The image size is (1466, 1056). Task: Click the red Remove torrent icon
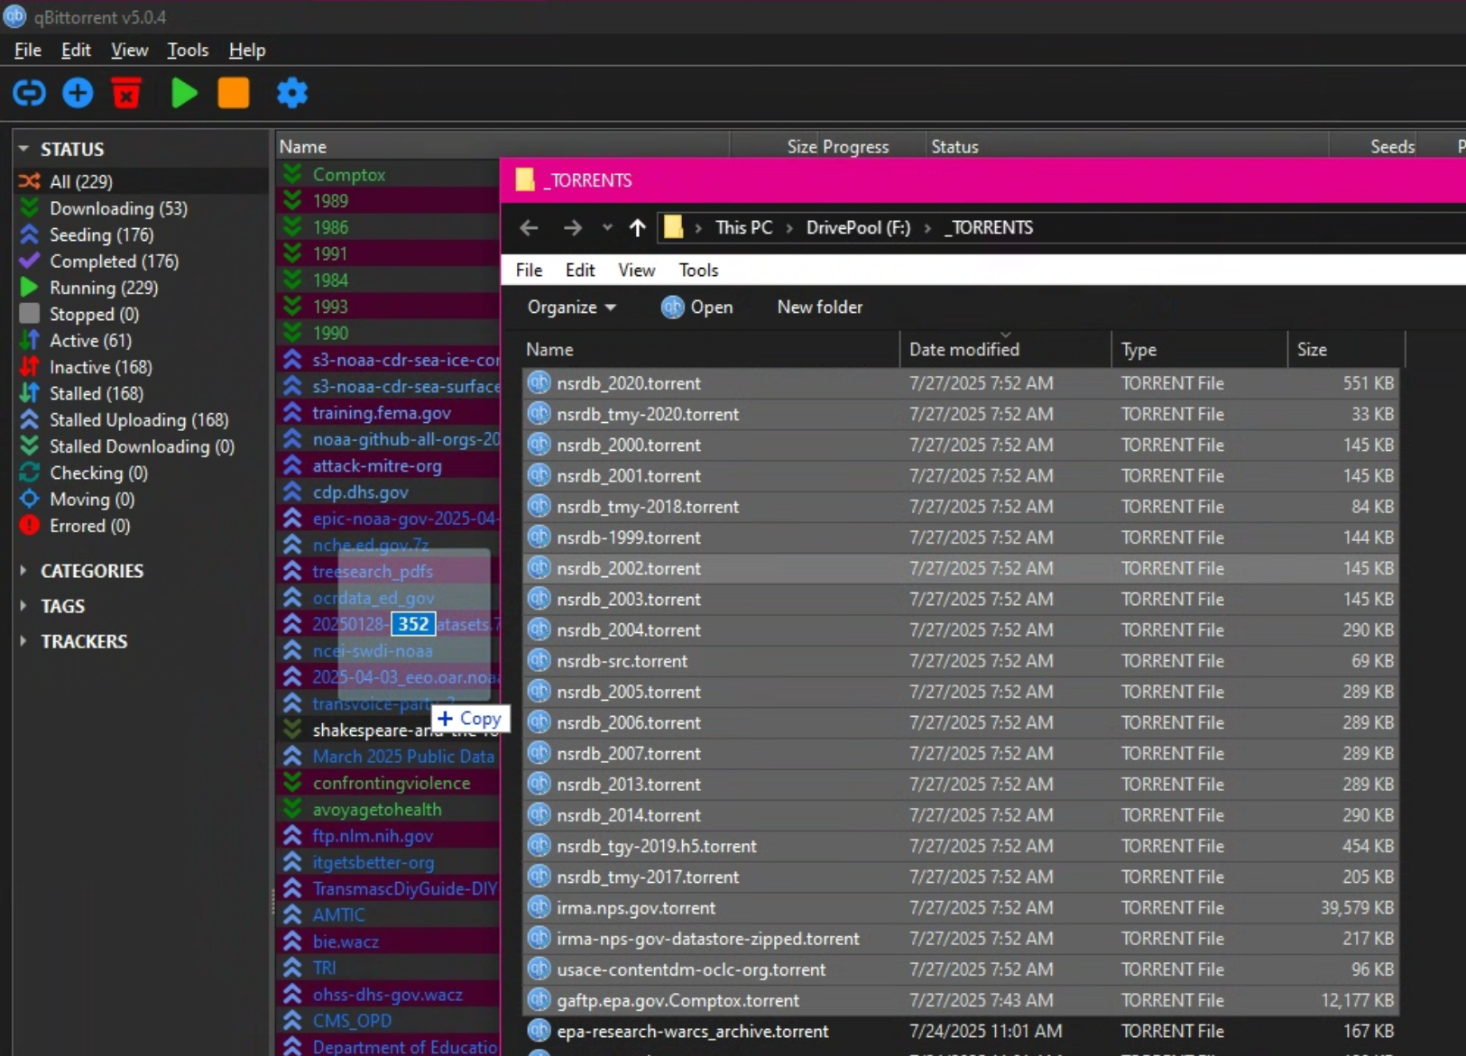[126, 93]
